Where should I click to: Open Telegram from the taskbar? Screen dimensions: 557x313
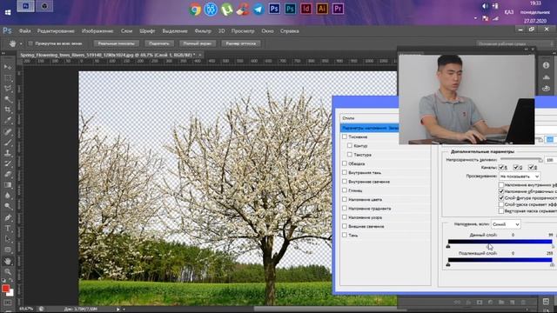pyautogui.click(x=258, y=10)
